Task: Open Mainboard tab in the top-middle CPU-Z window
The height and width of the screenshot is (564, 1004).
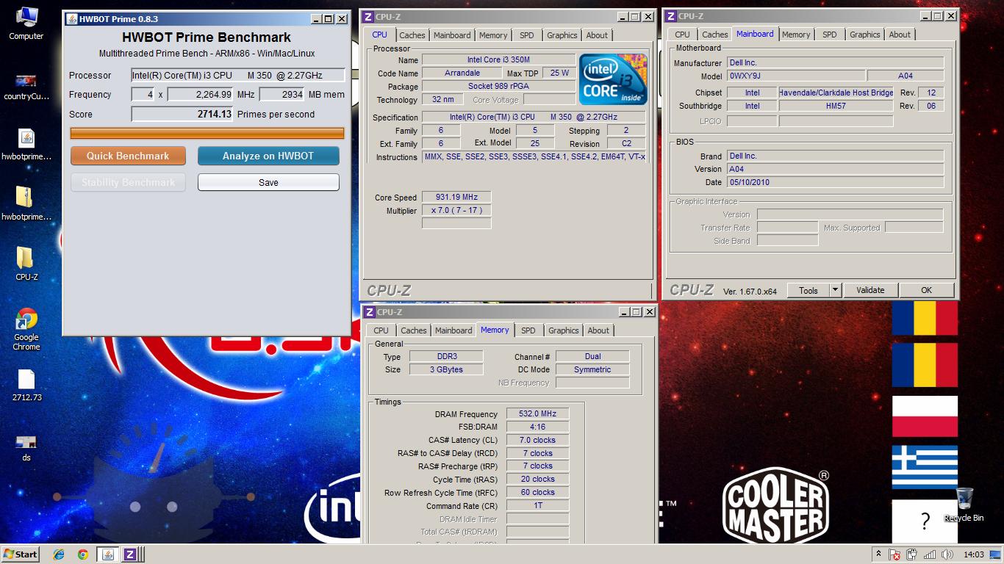Action: pyautogui.click(x=452, y=35)
